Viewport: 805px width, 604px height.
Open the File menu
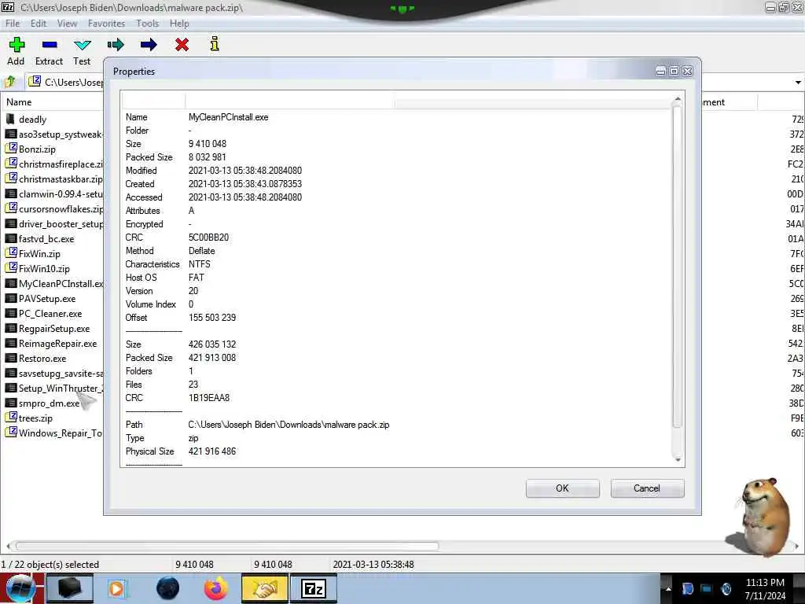[x=13, y=23]
